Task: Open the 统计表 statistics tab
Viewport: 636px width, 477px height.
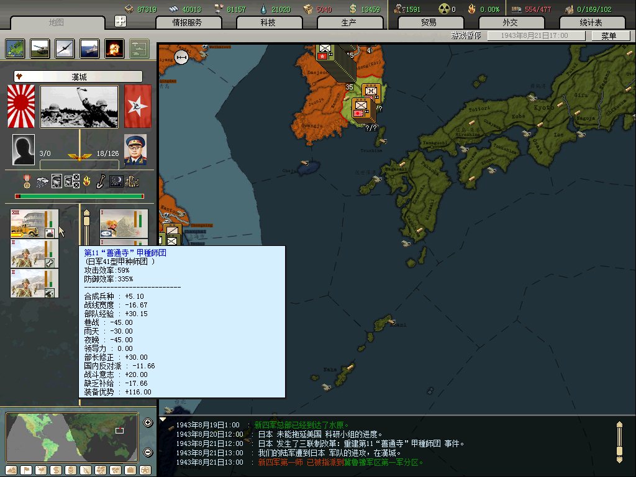Action: click(x=591, y=23)
